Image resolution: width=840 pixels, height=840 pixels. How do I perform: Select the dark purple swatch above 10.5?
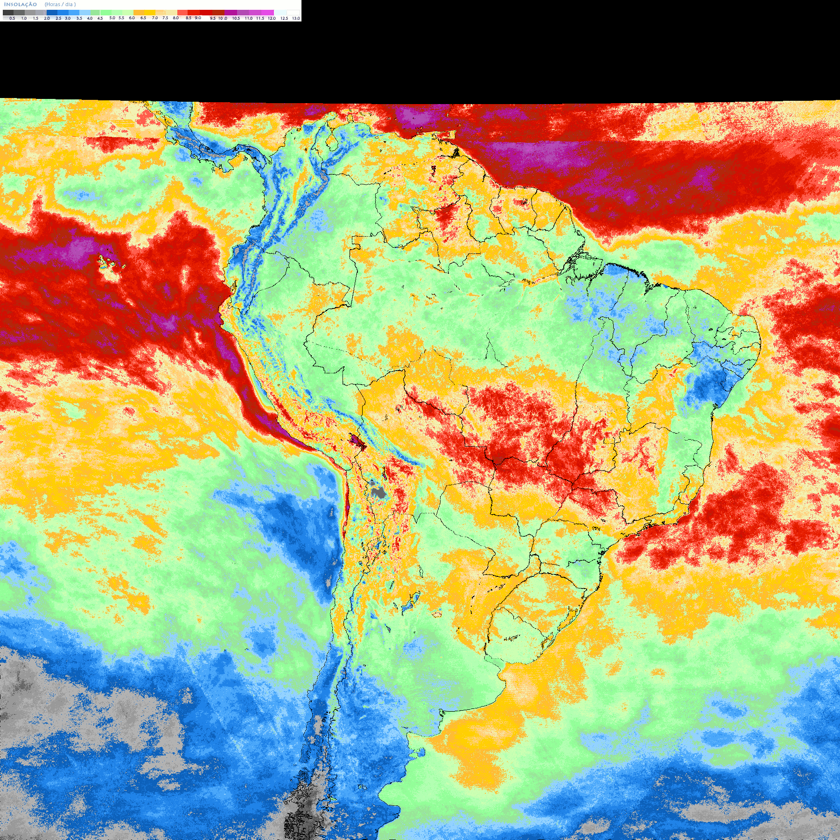coord(231,13)
